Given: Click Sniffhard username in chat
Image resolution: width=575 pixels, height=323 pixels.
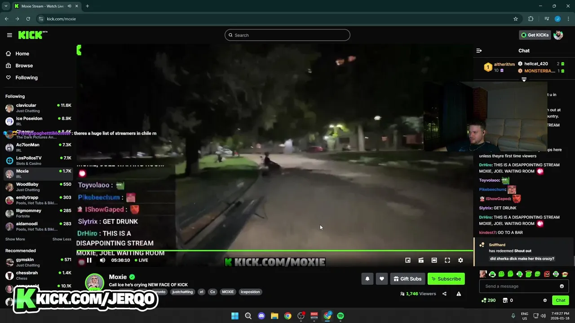Looking at the screenshot, I should pyautogui.click(x=497, y=245).
